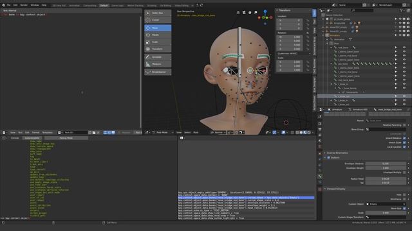This screenshot has width=412, height=231.
Task: Collapse the Transform panel in sidebar
Action: (277, 10)
